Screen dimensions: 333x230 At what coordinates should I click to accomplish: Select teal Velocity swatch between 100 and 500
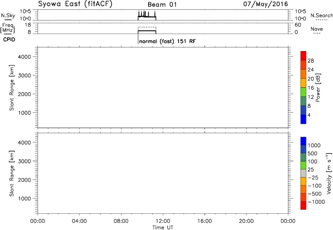(303, 157)
